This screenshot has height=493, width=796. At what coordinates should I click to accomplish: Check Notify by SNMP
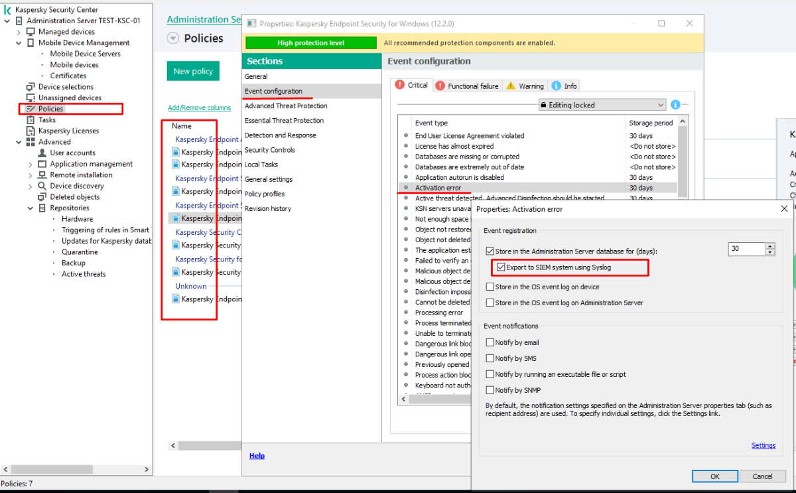(490, 390)
